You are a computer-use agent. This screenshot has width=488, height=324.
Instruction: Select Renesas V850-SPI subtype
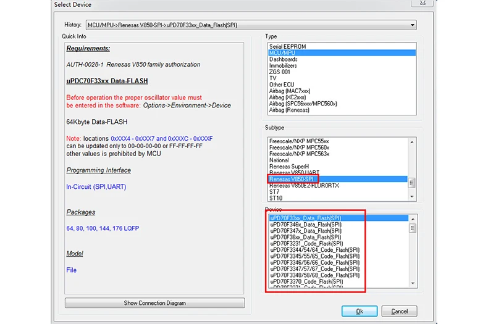click(338, 179)
